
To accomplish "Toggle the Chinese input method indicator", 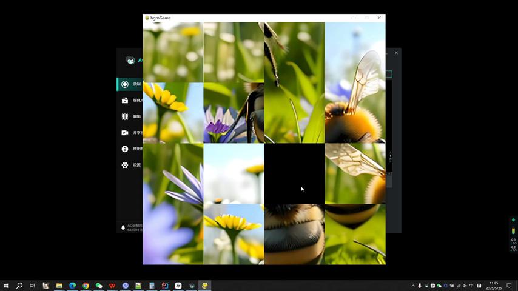I will (471, 286).
